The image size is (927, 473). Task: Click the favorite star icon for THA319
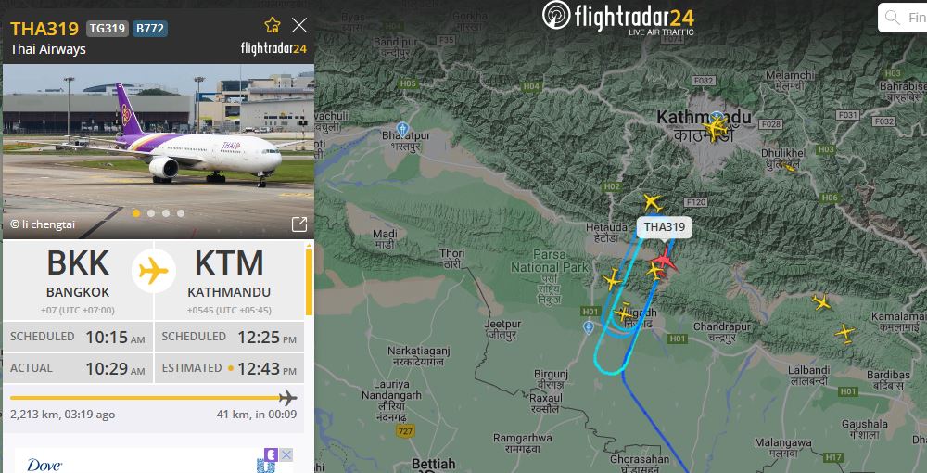click(x=273, y=25)
